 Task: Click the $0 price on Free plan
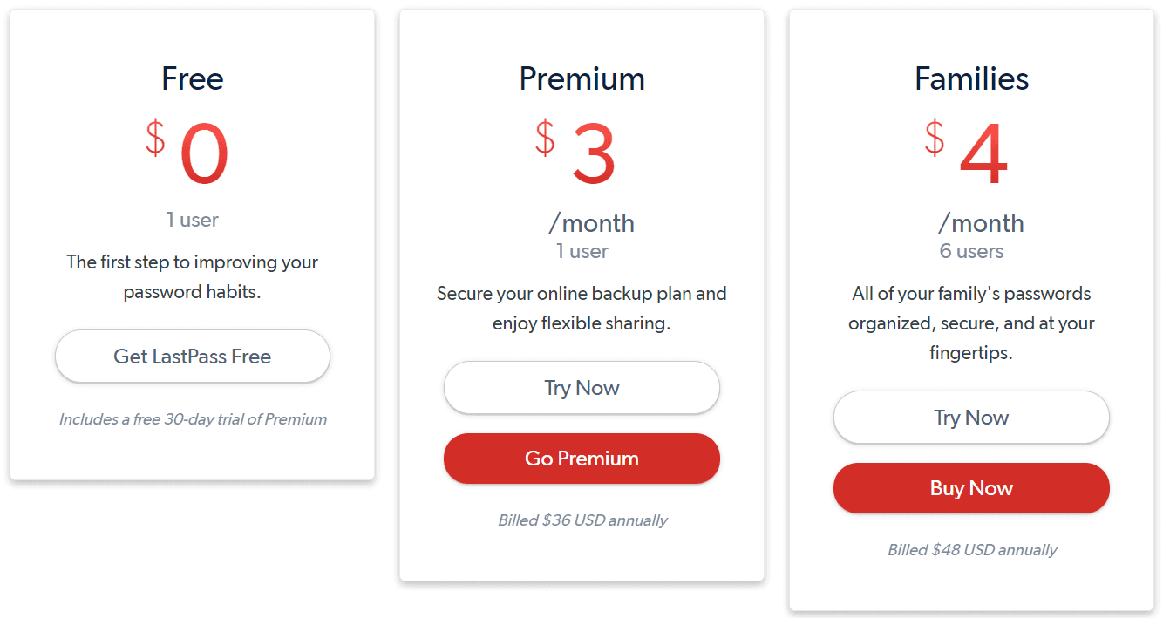pos(187,153)
